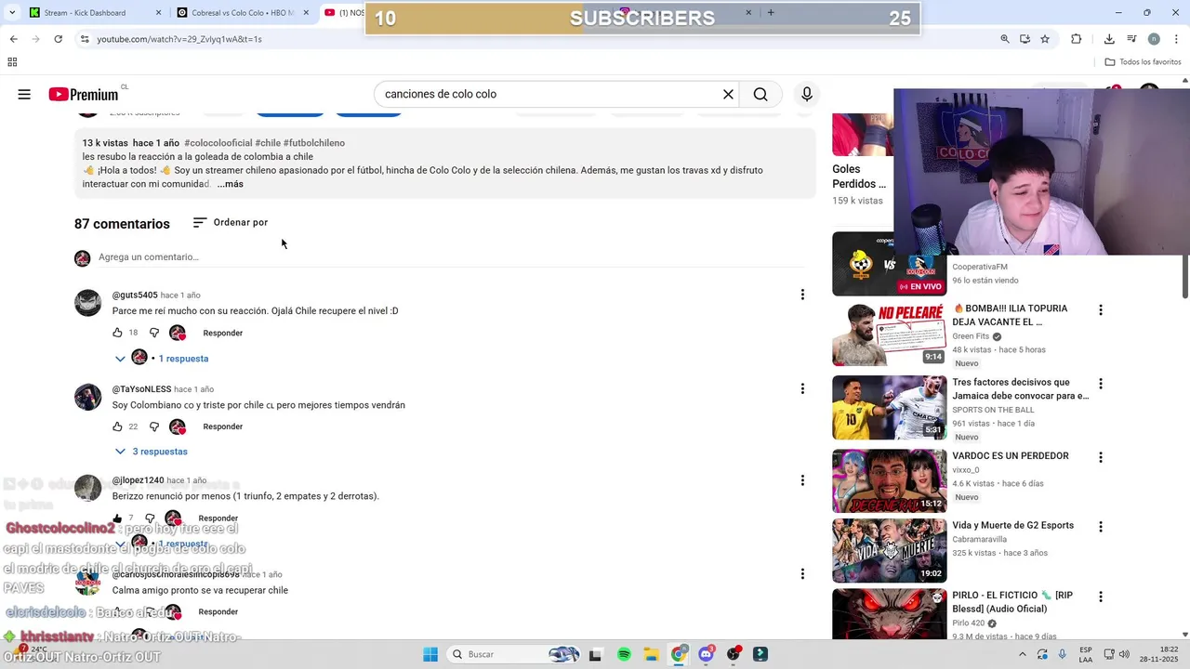Bookmark this page with the star icon
1190x669 pixels.
point(1045,39)
